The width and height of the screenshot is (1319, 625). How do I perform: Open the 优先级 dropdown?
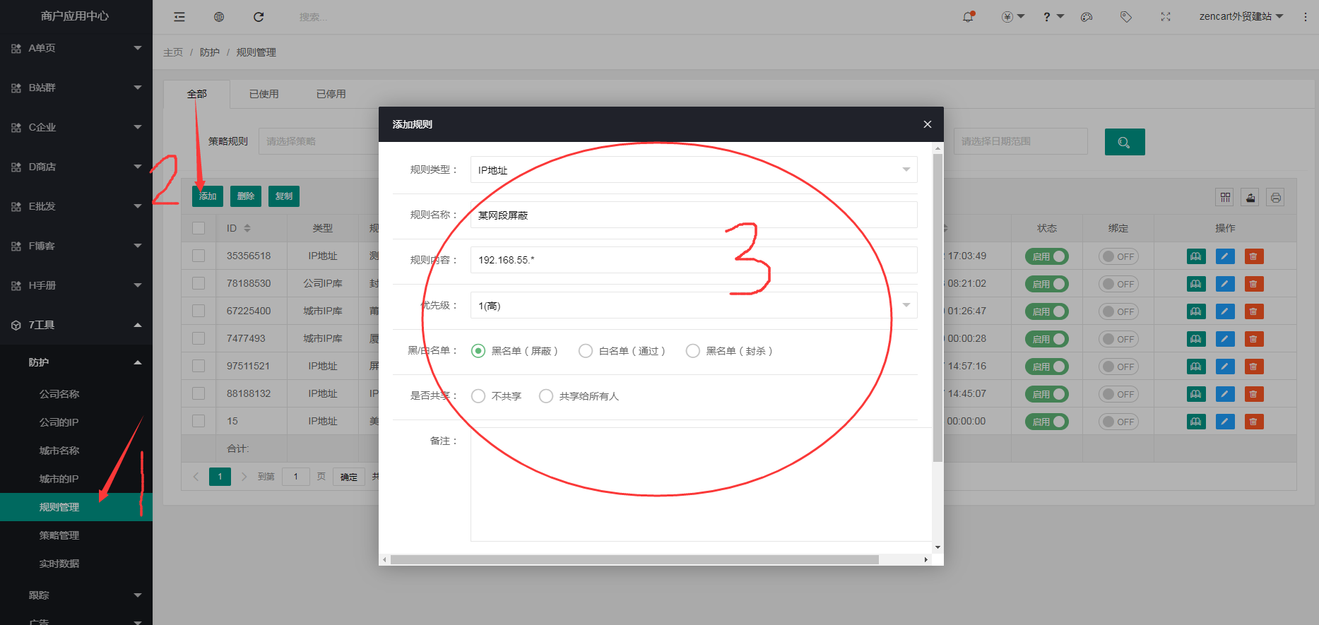point(693,305)
